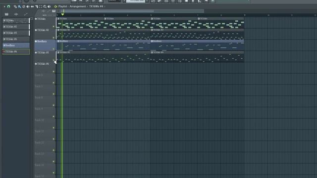Select the Slip tool
The image size is (317, 178).
tap(32, 6)
